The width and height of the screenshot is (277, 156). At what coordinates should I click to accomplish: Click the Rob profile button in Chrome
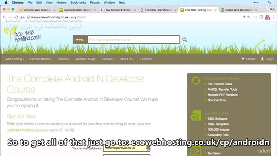pos(272,10)
